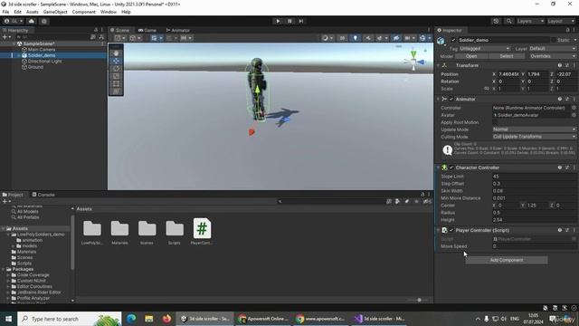
Task: Select the Rotate tool in scene overlay
Action: click(117, 69)
